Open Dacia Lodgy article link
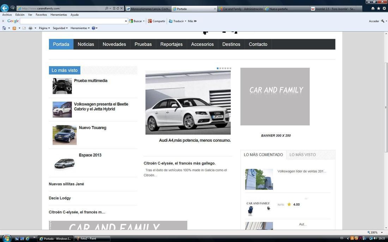The image size is (388, 242). click(60, 198)
